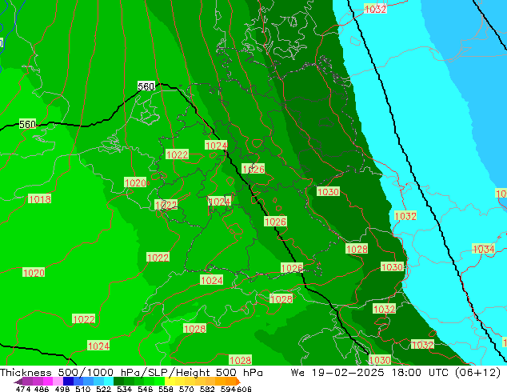
Task: Click the brightest lime green legend swatch
Action: [x=160, y=382]
